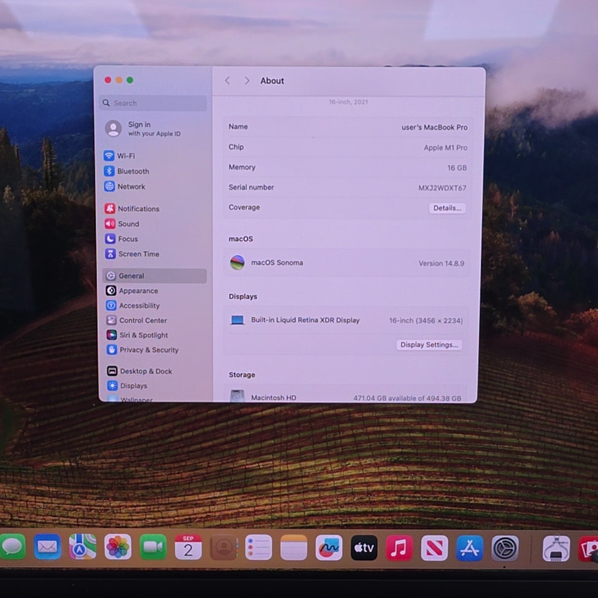Open Displays settings in sidebar
This screenshot has width=598, height=598.
point(127,386)
